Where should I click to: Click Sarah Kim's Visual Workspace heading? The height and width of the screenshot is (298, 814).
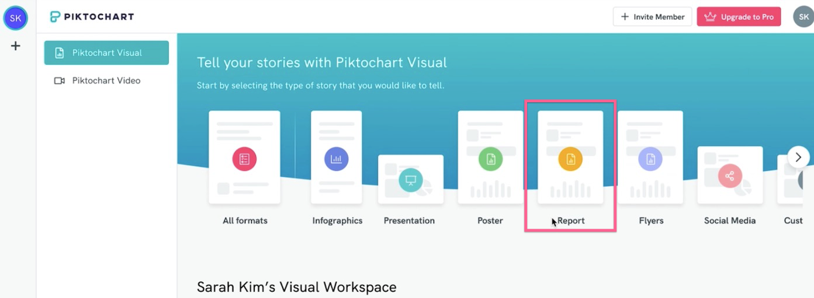tap(297, 287)
